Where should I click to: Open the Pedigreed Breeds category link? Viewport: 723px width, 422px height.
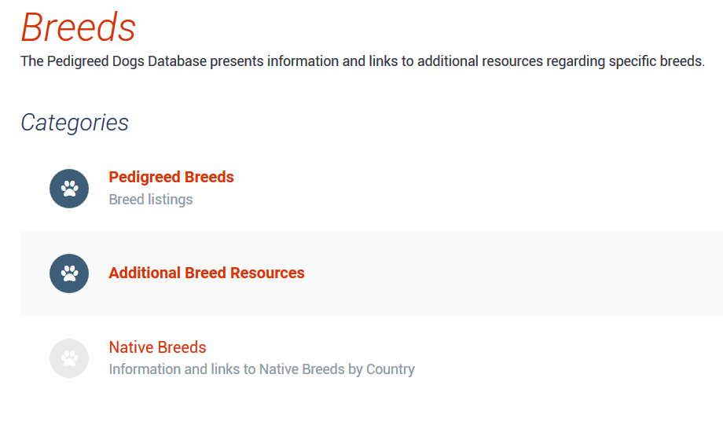point(171,178)
